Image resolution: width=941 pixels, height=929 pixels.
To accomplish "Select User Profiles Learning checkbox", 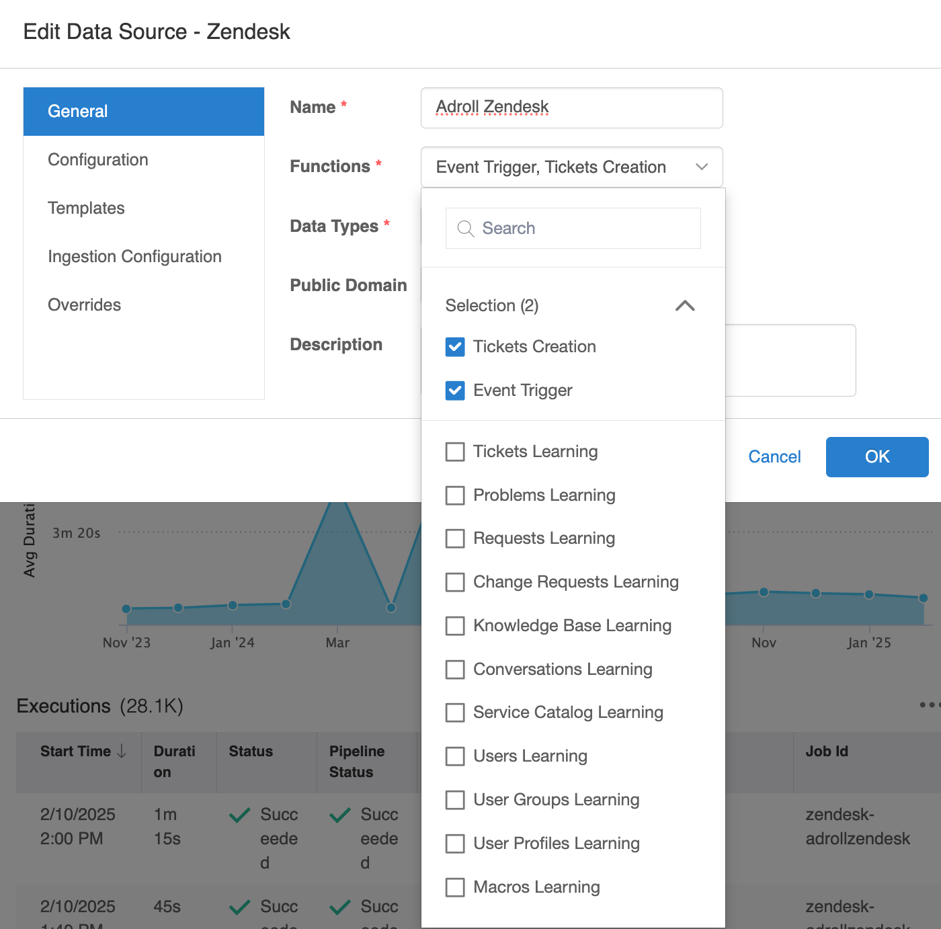I will coord(455,844).
